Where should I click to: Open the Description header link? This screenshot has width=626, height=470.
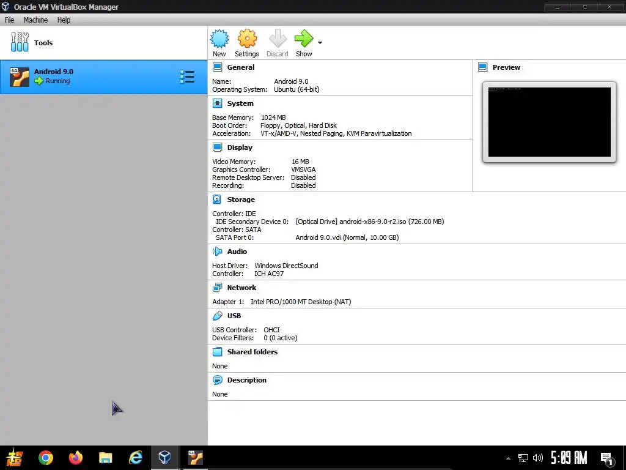[247, 380]
